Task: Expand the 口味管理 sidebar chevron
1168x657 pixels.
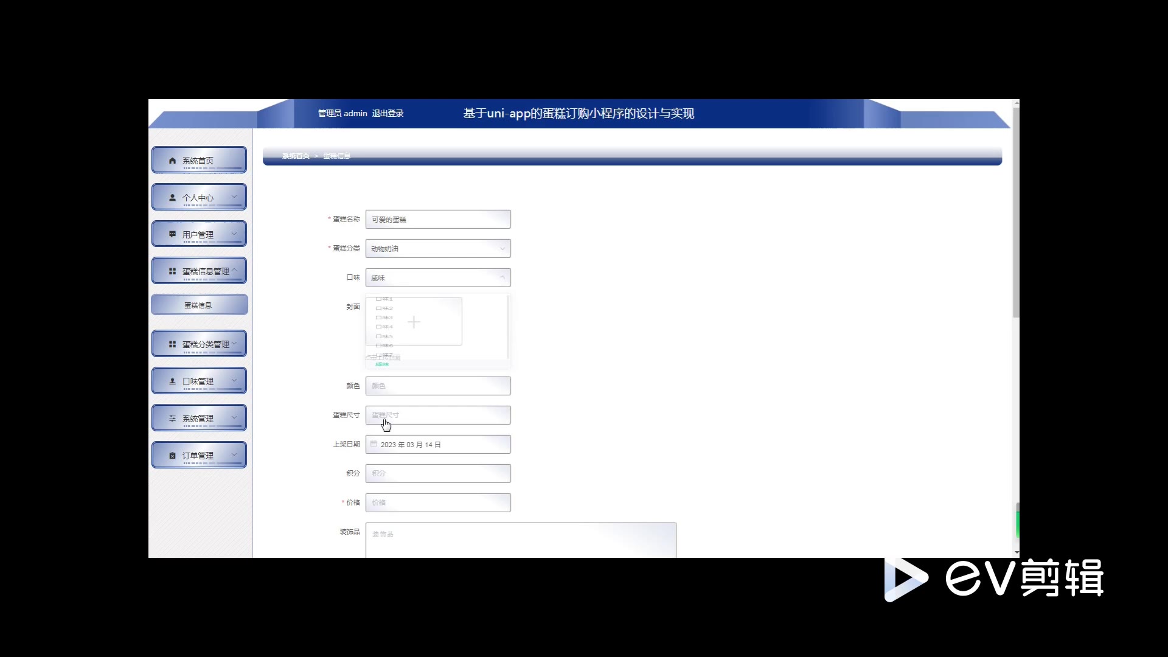Action: [234, 381]
